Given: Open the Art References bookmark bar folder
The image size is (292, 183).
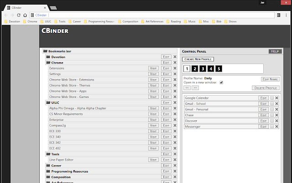Looking at the screenshot, I should coord(152,22).
